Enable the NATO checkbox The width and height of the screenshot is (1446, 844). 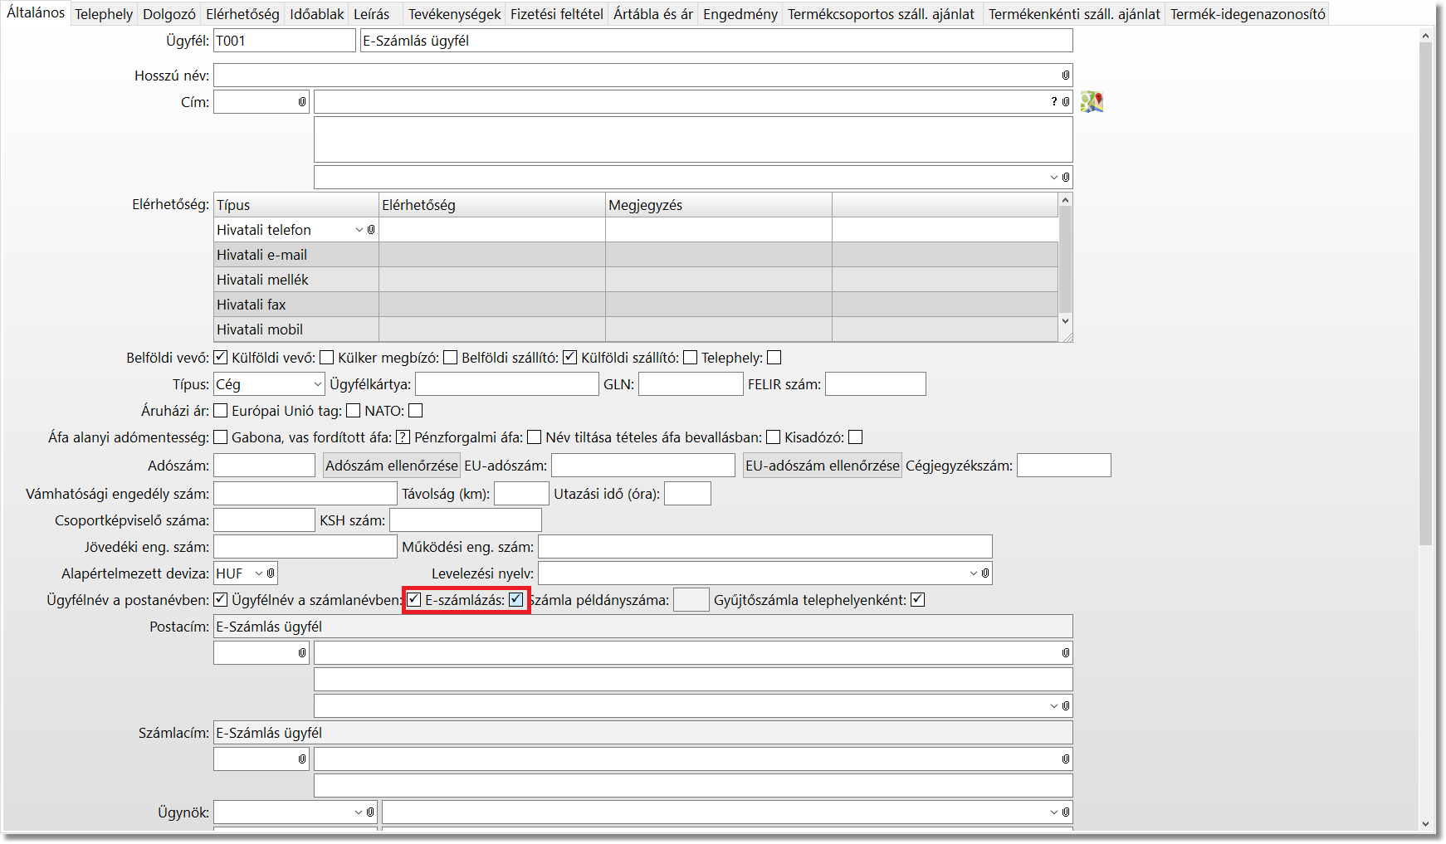(416, 411)
